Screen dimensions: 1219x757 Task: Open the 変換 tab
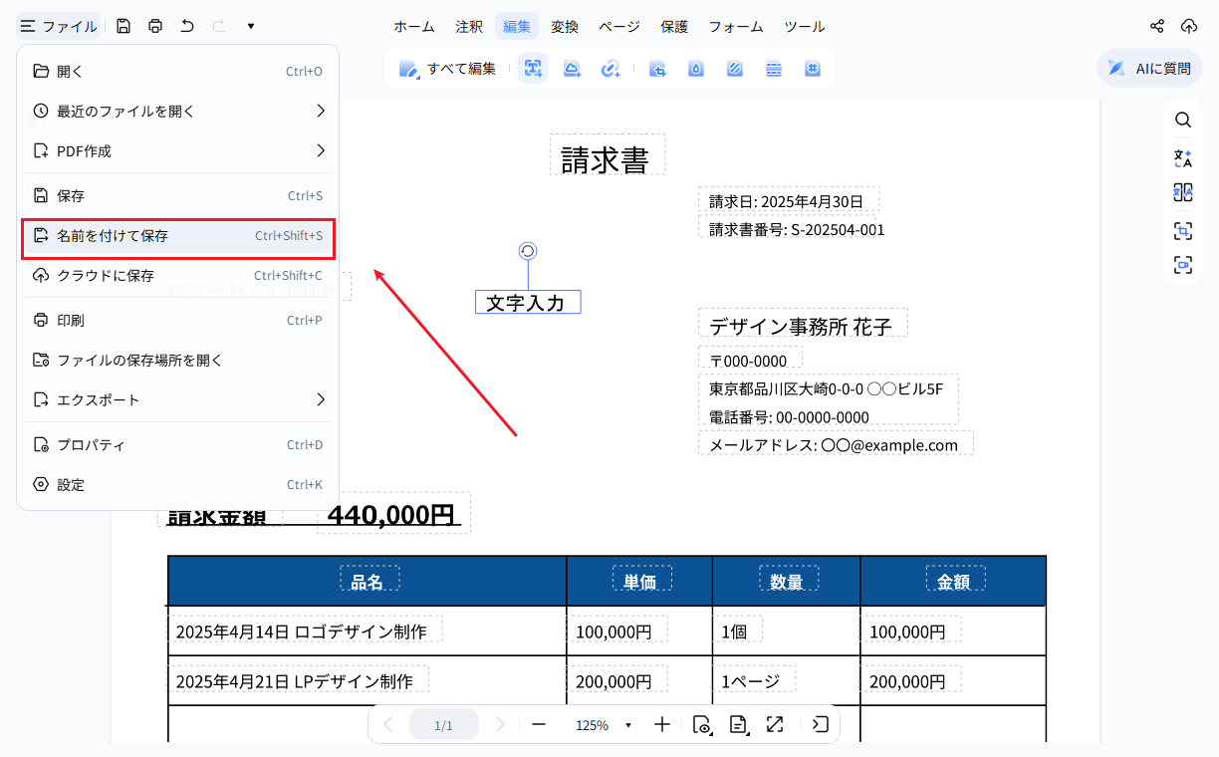pos(565,27)
